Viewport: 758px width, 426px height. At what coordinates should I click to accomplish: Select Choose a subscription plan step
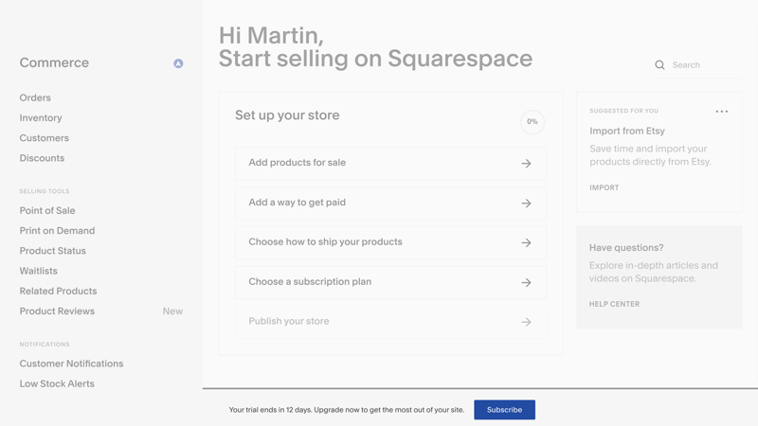(390, 282)
